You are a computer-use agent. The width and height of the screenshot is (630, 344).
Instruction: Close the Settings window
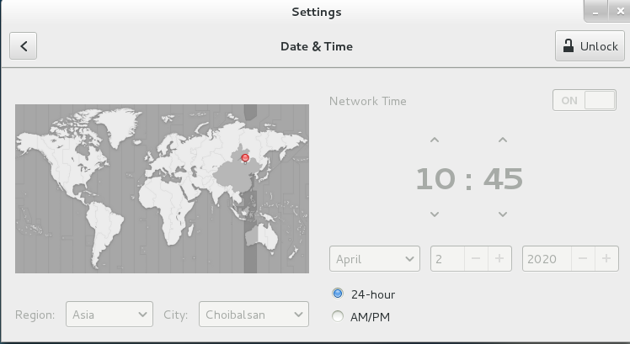tap(620, 12)
